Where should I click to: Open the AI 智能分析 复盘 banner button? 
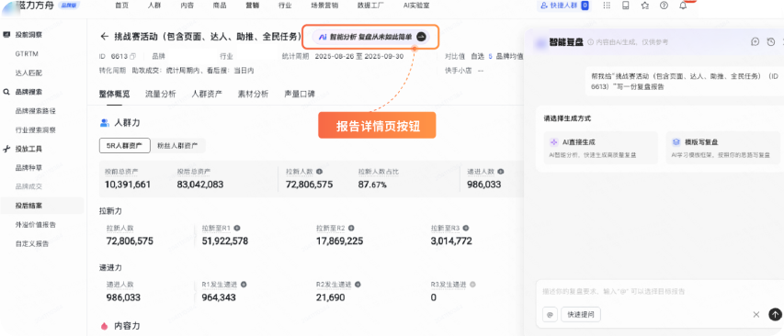[x=371, y=37]
